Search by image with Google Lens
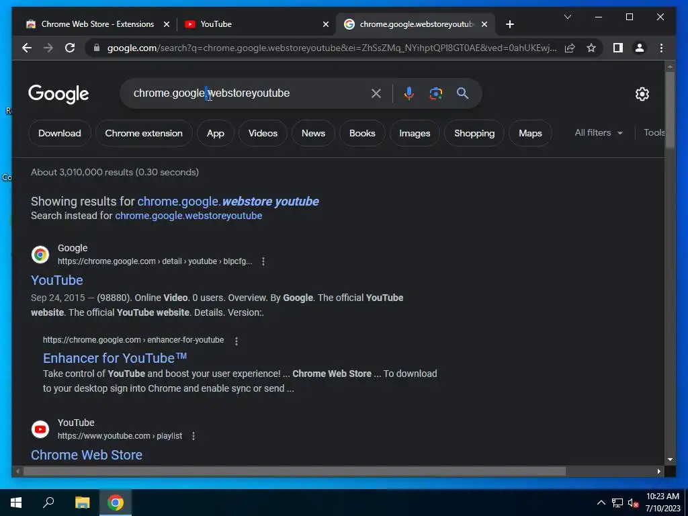Image resolution: width=688 pixels, height=516 pixels. 435,93
